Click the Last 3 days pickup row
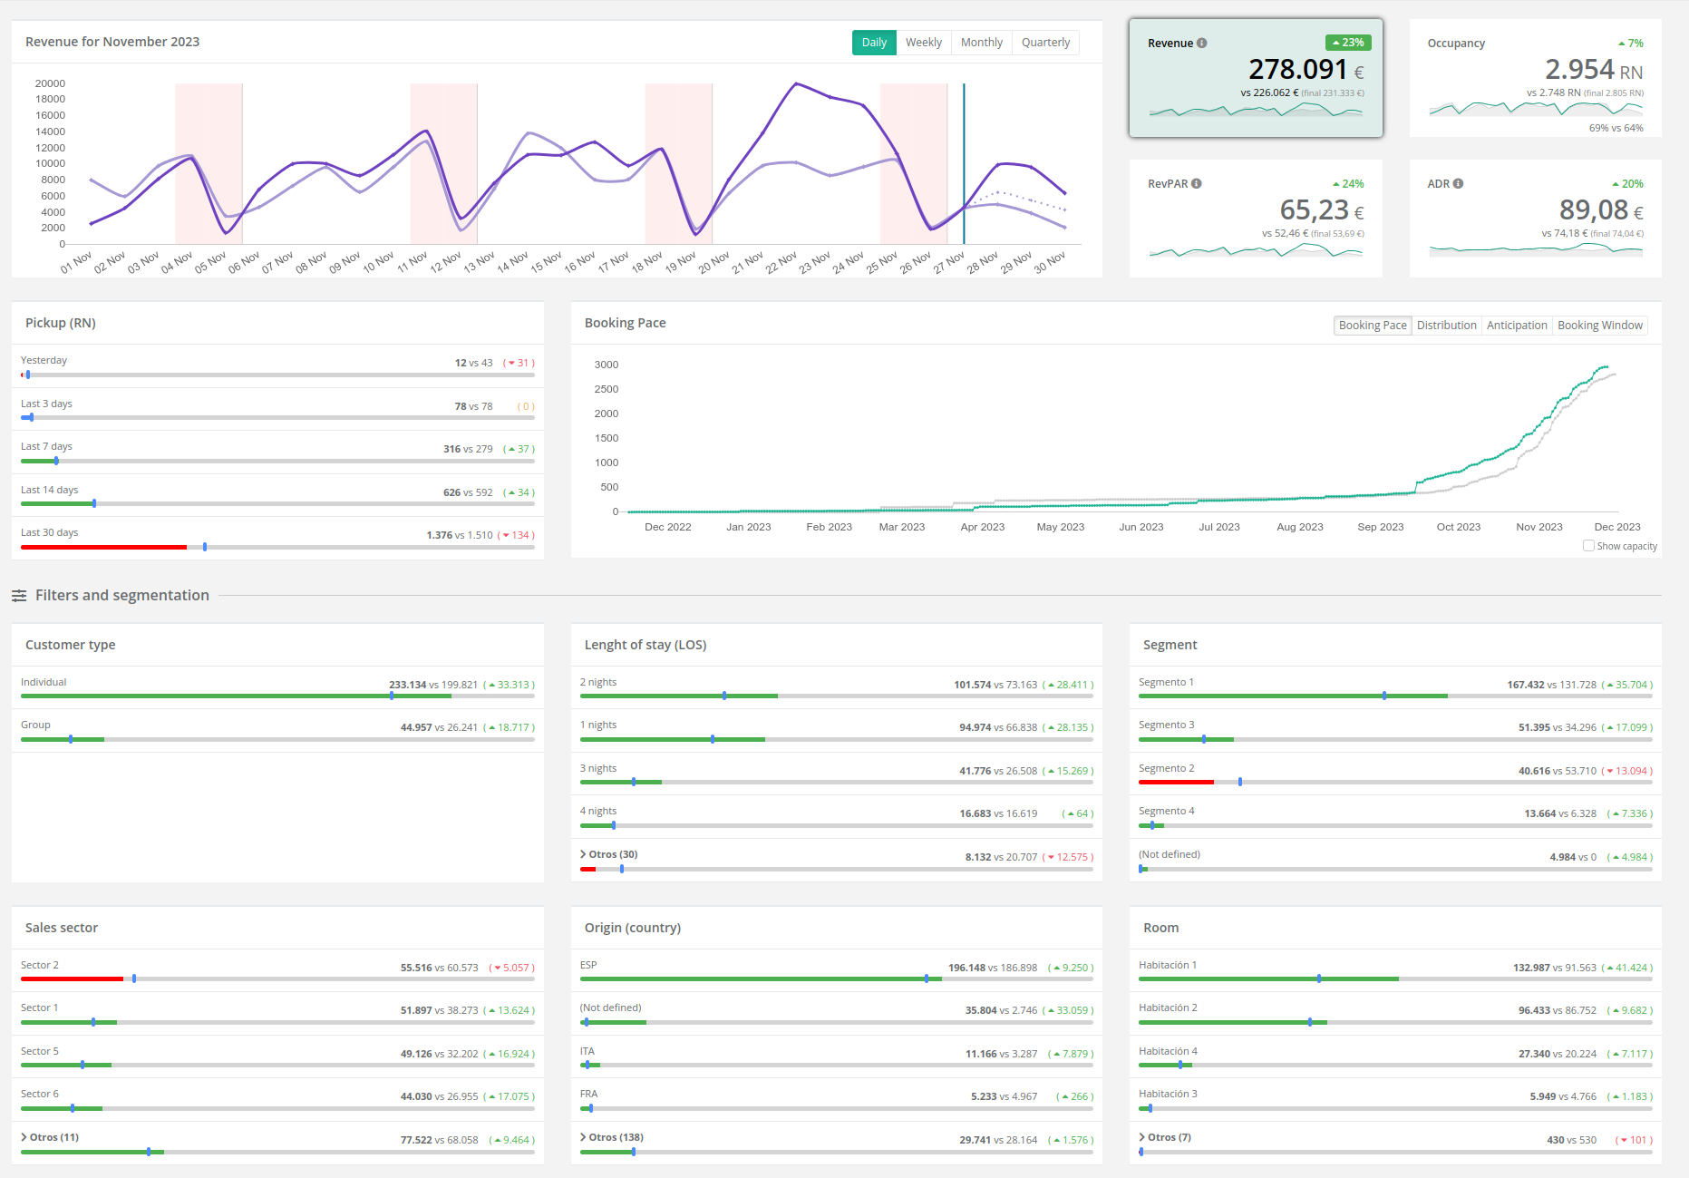Viewport: 1689px width, 1178px height. tap(277, 409)
